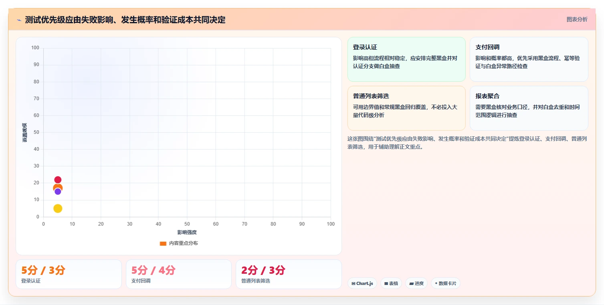
Task: Click the header title about 测试优先级
Action: click(x=125, y=20)
